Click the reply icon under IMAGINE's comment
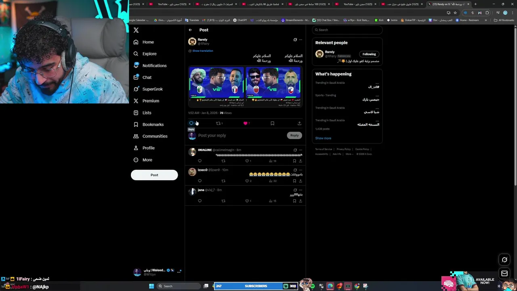 point(200,161)
